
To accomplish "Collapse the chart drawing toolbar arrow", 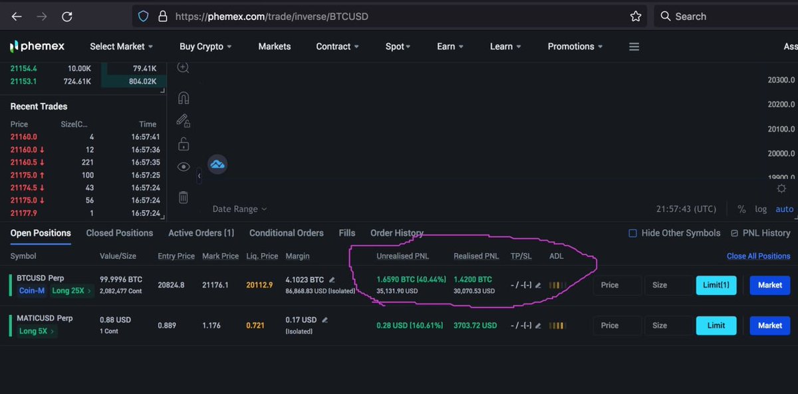I will (x=199, y=176).
